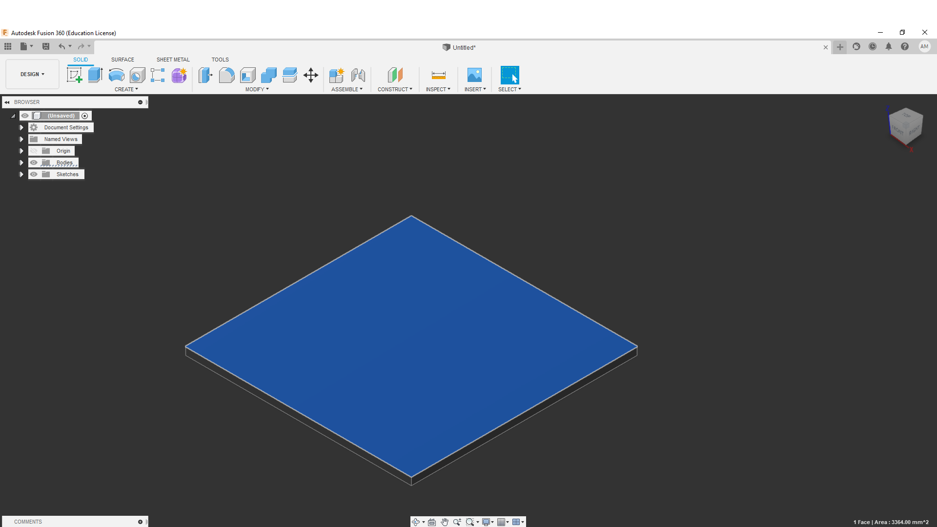The width and height of the screenshot is (937, 527).
Task: Expand the Named Views node
Action: [21, 139]
